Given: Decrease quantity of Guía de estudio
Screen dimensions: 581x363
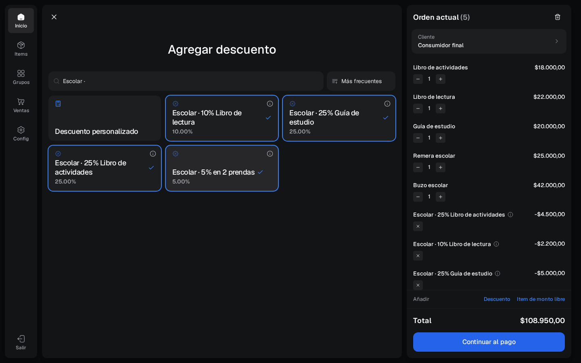Looking at the screenshot, I should (418, 138).
